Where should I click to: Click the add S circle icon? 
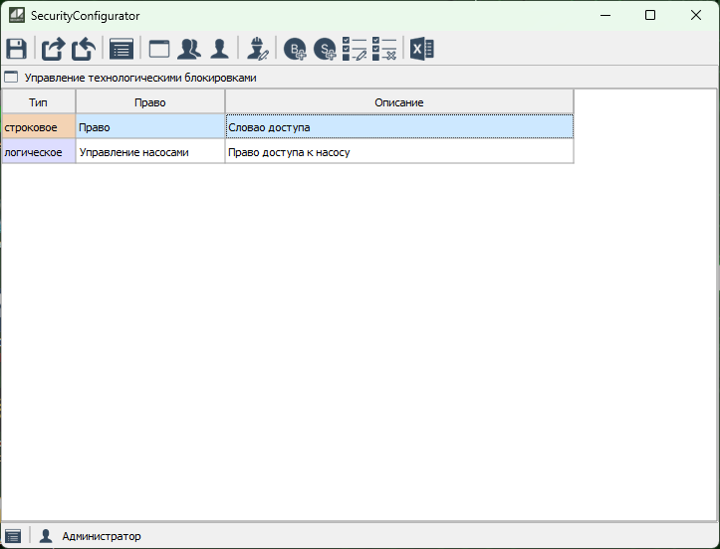pos(325,49)
